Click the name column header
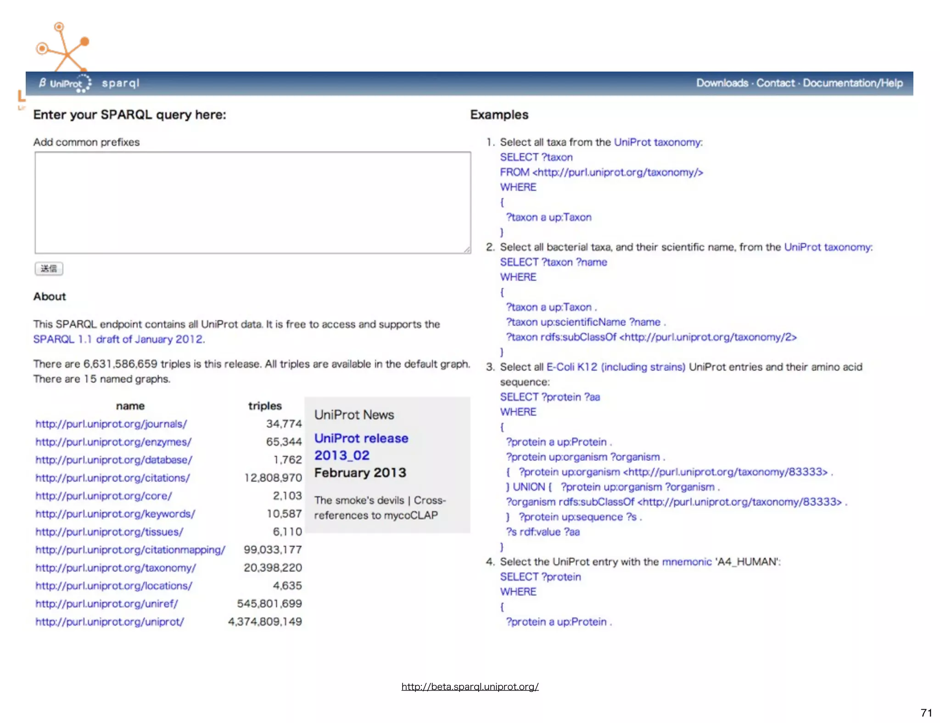The height and width of the screenshot is (723, 940). (x=130, y=406)
